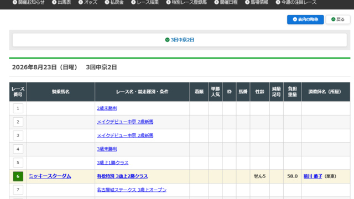Viewport: 354px width, 199px height.
Task: Open 今週の注目レース menu item
Action: click(x=296, y=2)
